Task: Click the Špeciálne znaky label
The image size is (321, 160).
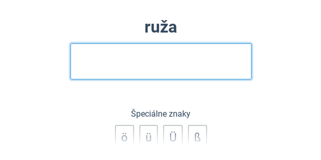Action: point(160,114)
